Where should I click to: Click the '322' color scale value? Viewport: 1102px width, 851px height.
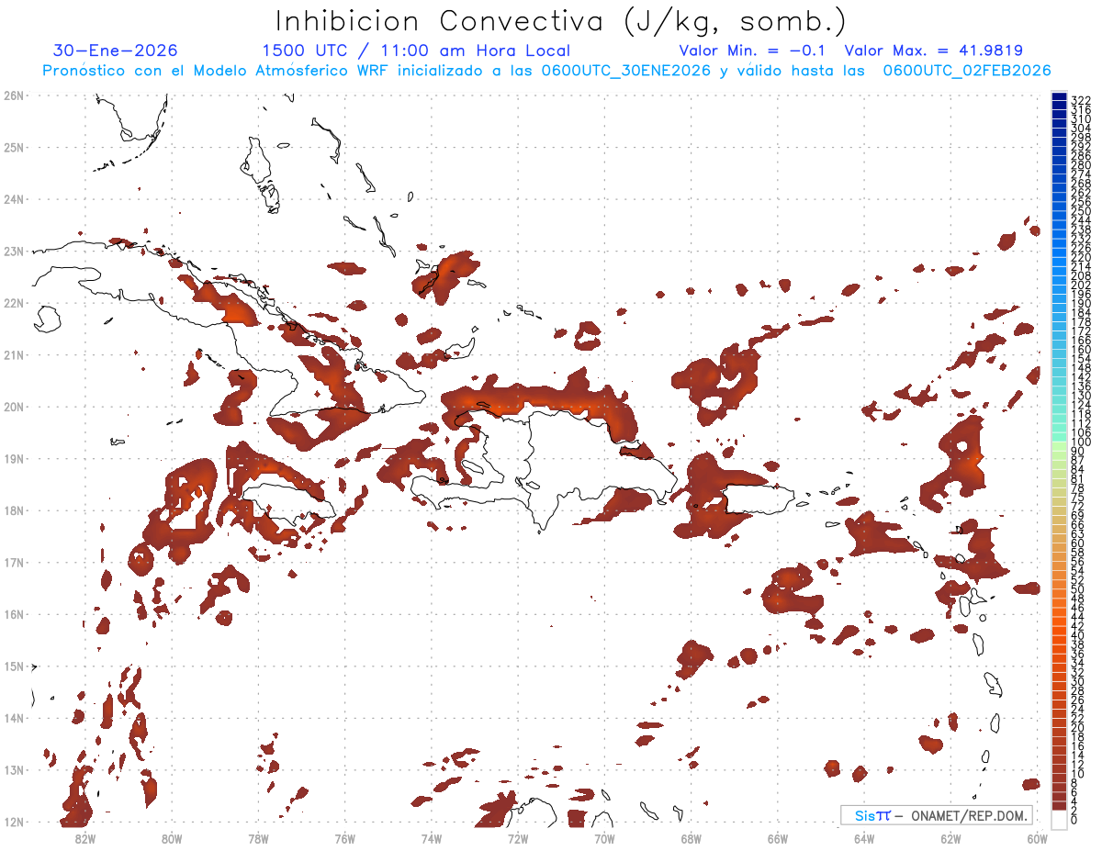click(x=1081, y=99)
